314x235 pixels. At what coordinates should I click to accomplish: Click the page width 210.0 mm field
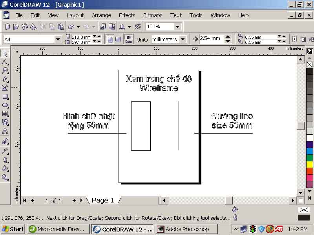81,37
